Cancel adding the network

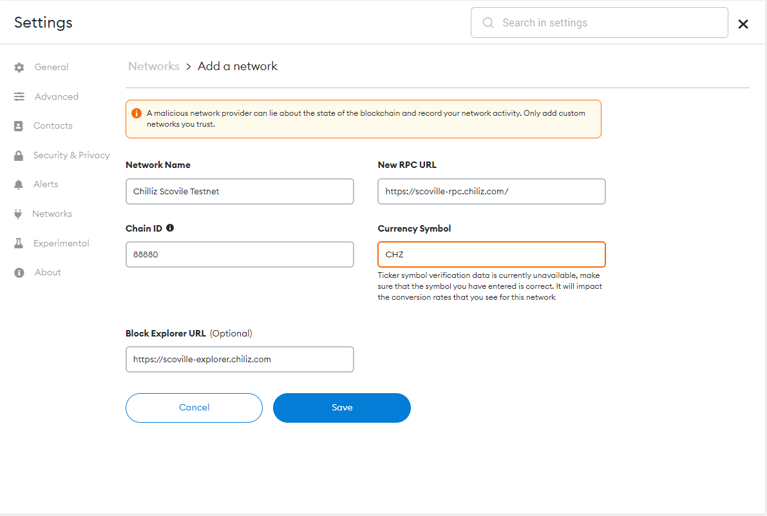tap(194, 407)
